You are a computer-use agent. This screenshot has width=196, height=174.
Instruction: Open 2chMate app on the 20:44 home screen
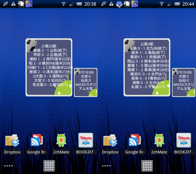tap(159, 144)
